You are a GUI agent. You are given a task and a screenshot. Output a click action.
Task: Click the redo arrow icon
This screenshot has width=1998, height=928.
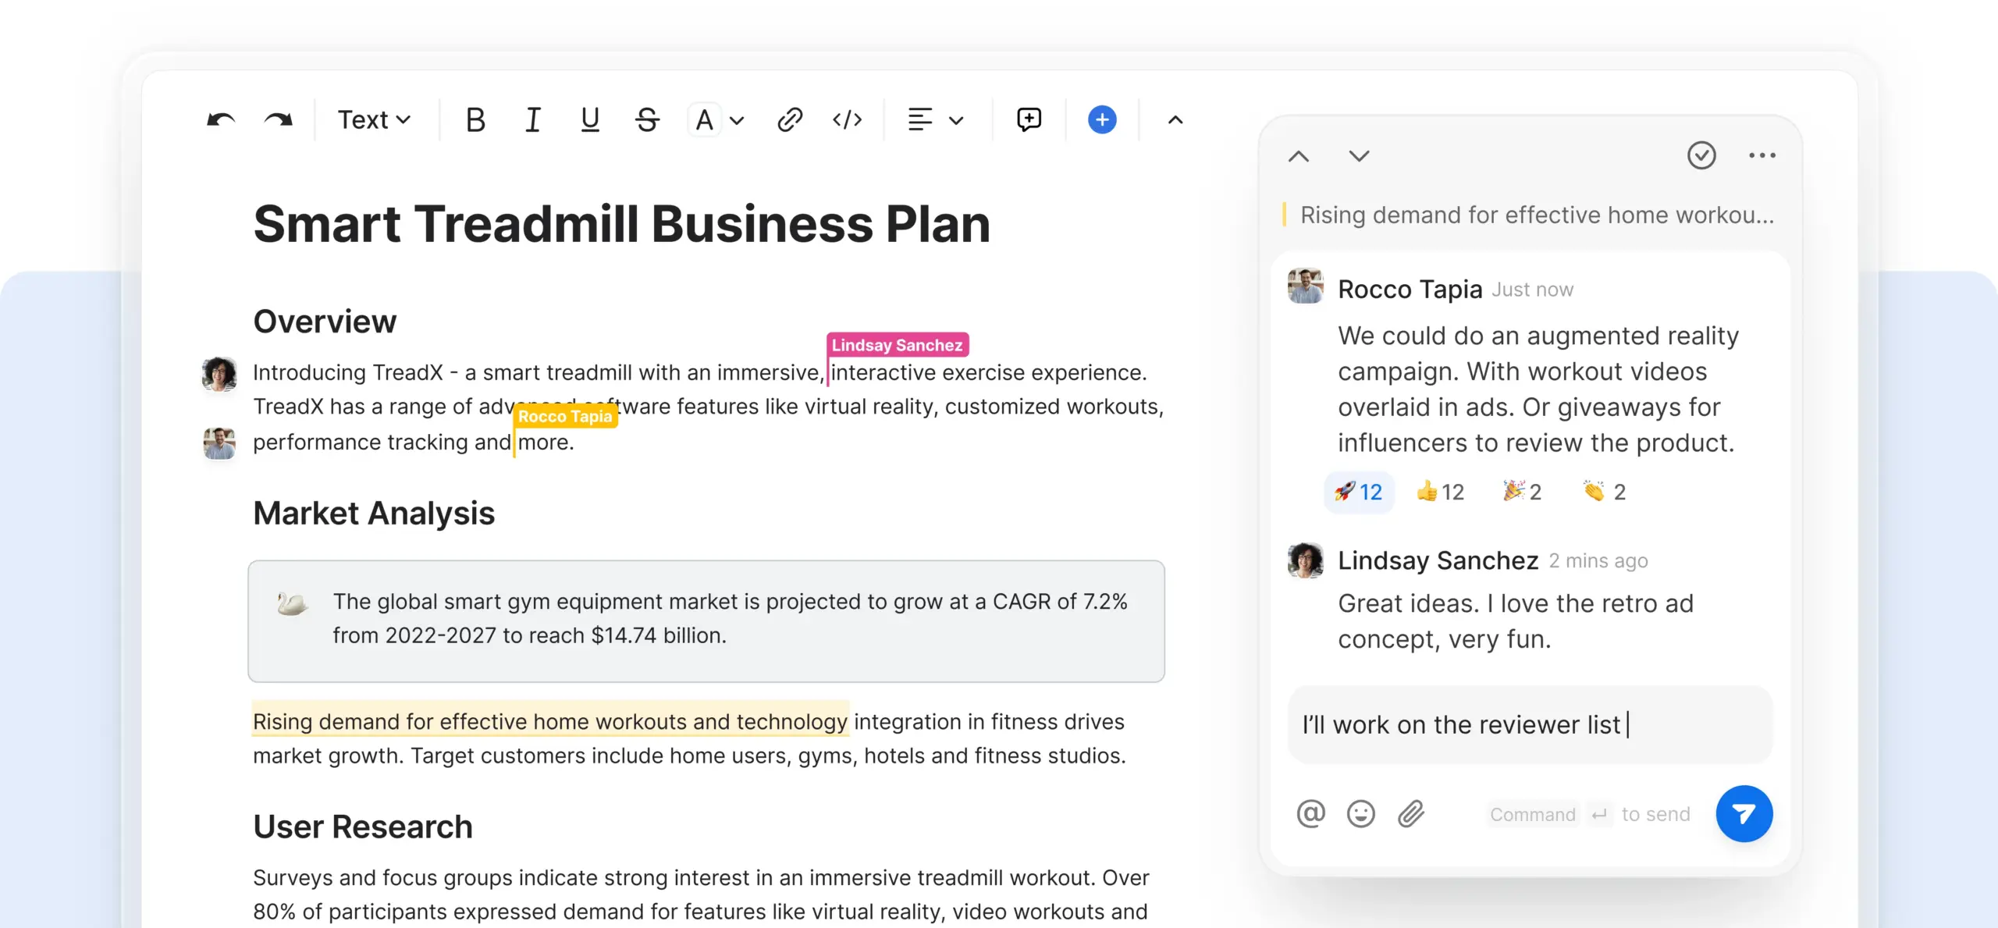(278, 120)
